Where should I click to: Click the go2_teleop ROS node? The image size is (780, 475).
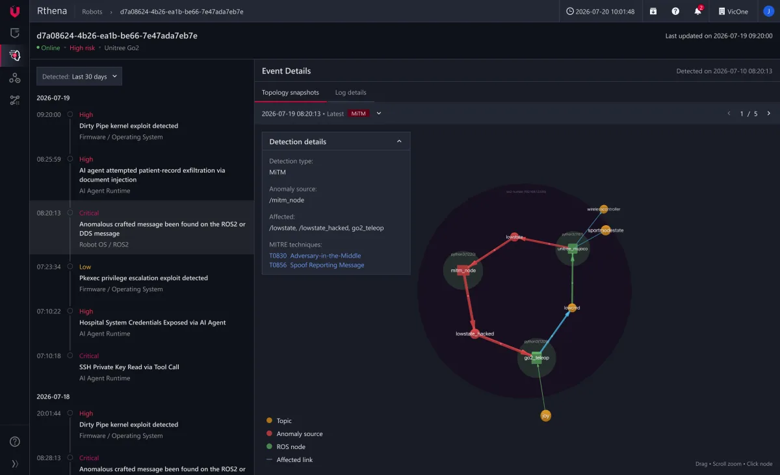(537, 358)
